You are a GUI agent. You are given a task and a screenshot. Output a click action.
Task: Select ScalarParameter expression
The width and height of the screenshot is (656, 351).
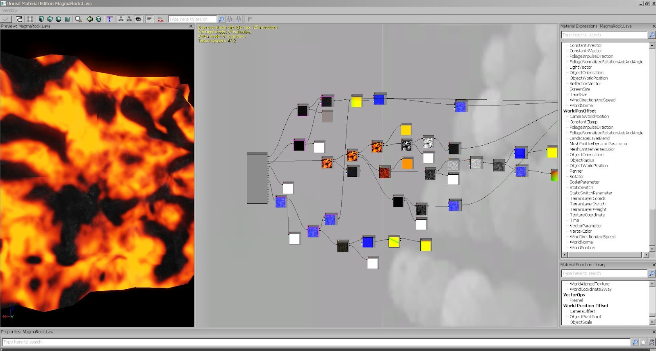(x=584, y=182)
